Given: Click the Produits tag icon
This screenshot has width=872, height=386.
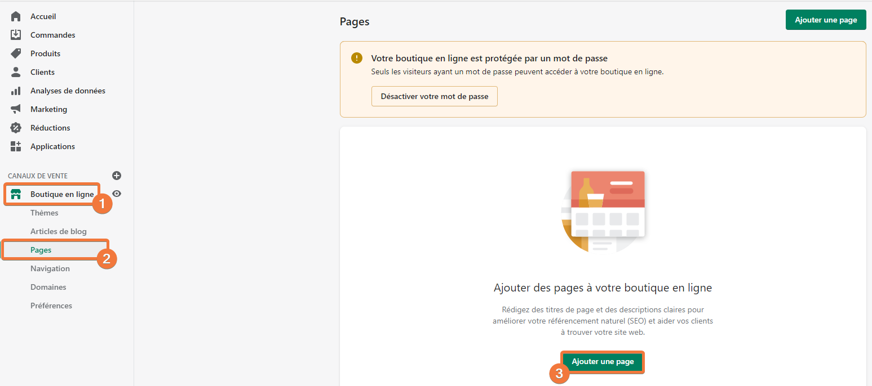Looking at the screenshot, I should [16, 53].
